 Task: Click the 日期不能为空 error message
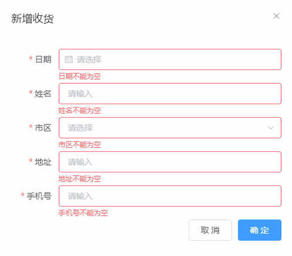(80, 76)
